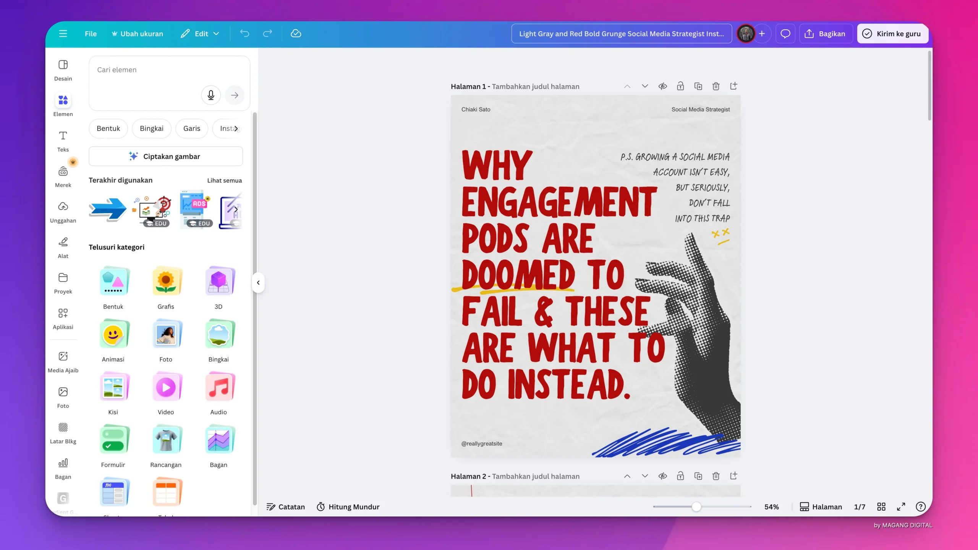The height and width of the screenshot is (550, 978).
Task: Open the hamburger menu top-left
Action: click(63, 34)
